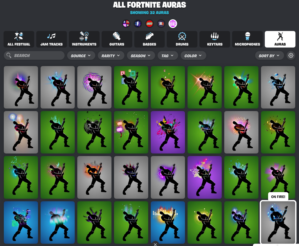Viewport: 299px width, 246px height.
Task: Open the green card with dark purple wisps
Action: click(x=95, y=222)
